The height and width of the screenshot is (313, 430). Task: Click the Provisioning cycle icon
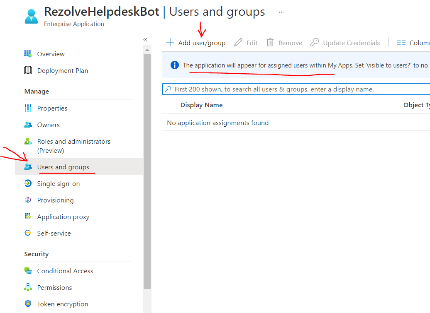click(x=28, y=200)
